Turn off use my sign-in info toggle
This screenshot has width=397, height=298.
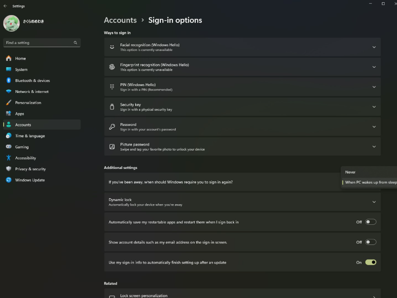(x=370, y=262)
